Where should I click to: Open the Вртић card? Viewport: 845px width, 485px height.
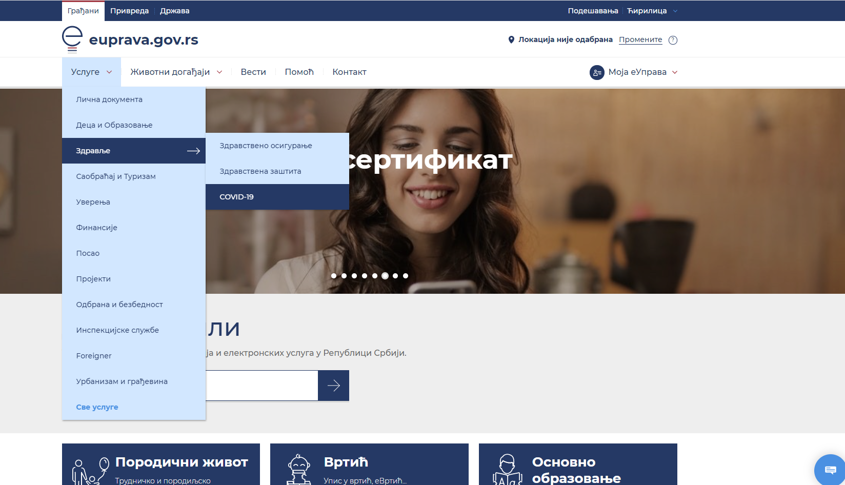(369, 464)
